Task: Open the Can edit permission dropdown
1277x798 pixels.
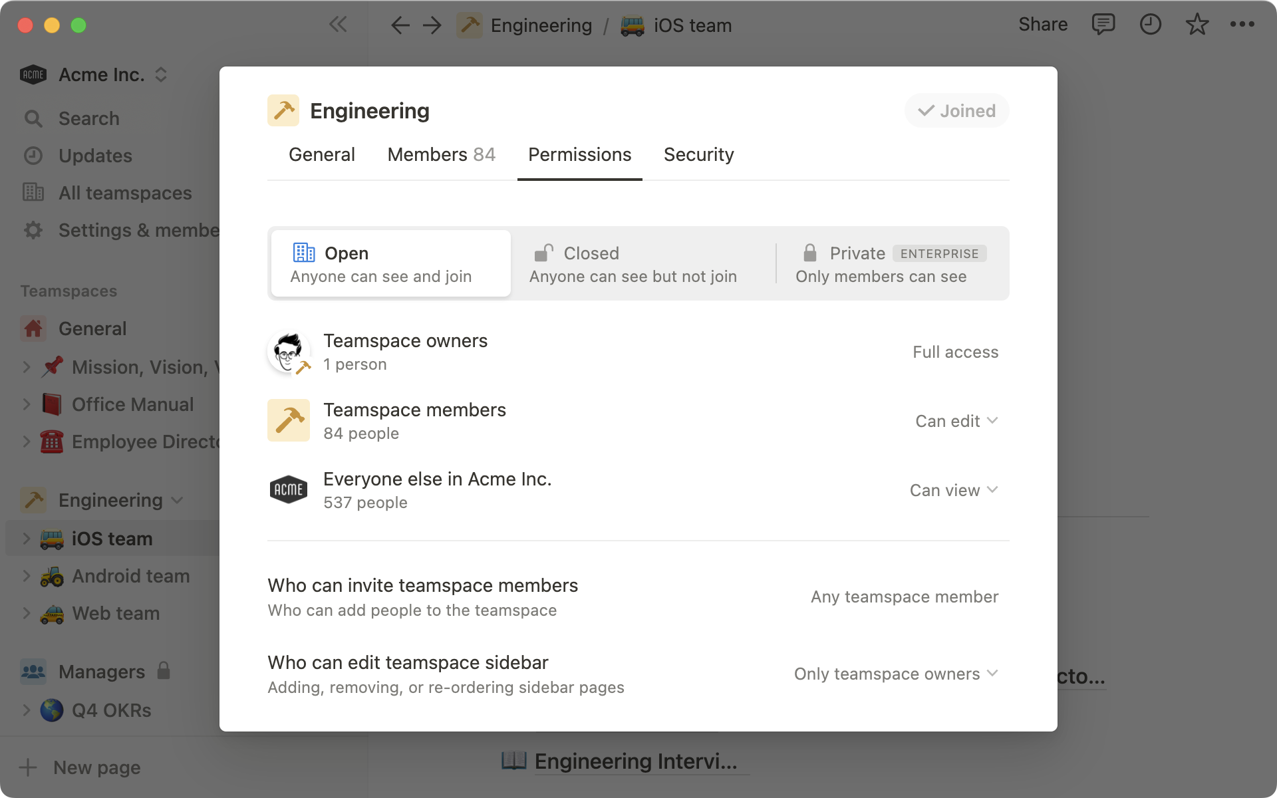Action: point(956,420)
